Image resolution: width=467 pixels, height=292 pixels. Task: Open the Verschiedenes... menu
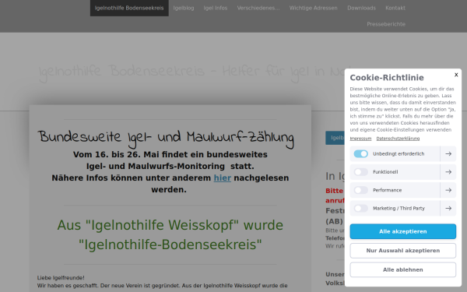pos(258,8)
